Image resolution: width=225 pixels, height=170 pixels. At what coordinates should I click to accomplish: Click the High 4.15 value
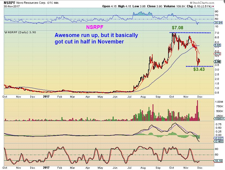coord(124,6)
